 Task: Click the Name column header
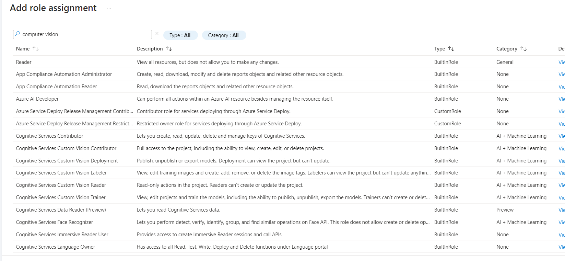tap(23, 49)
